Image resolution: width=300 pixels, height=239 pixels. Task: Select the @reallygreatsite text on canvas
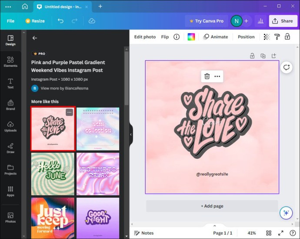pos(212,174)
